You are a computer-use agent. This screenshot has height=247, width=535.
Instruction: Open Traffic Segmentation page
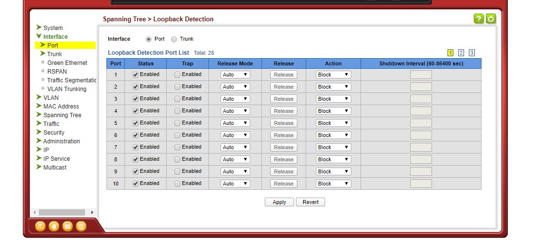[71, 80]
